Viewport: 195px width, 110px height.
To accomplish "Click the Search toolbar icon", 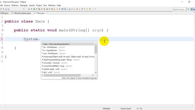I will click(57, 9).
